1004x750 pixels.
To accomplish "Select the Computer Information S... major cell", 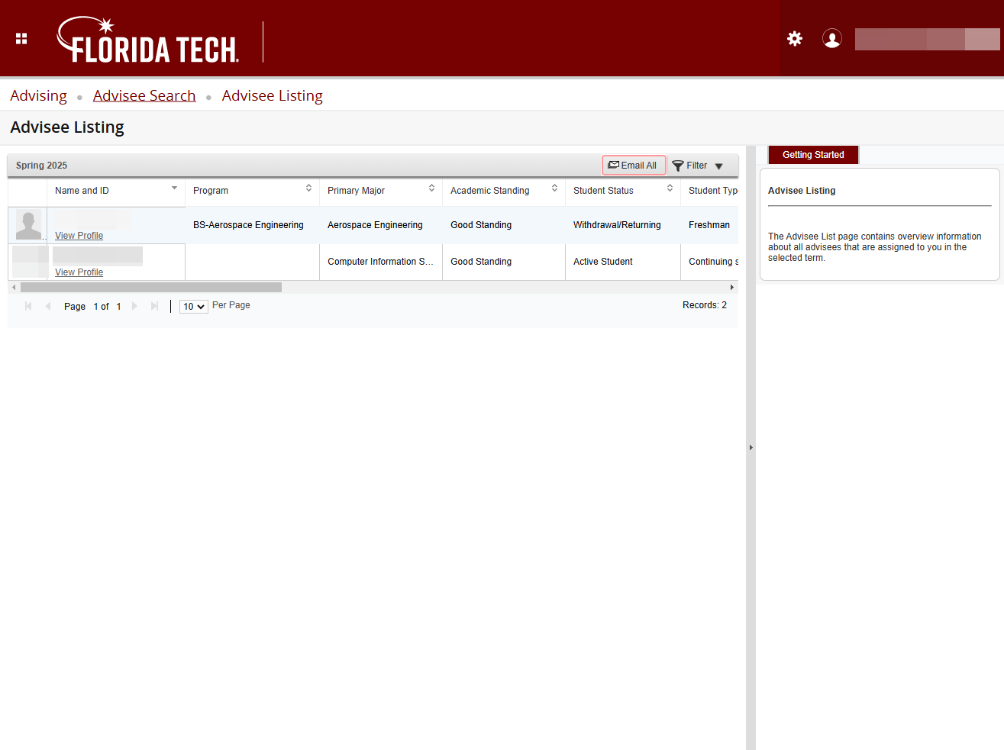I will pos(380,262).
